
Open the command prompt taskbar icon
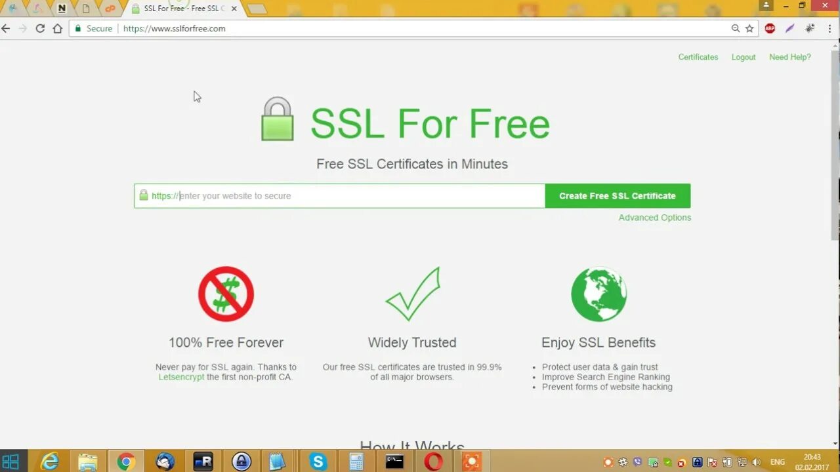[x=394, y=462]
